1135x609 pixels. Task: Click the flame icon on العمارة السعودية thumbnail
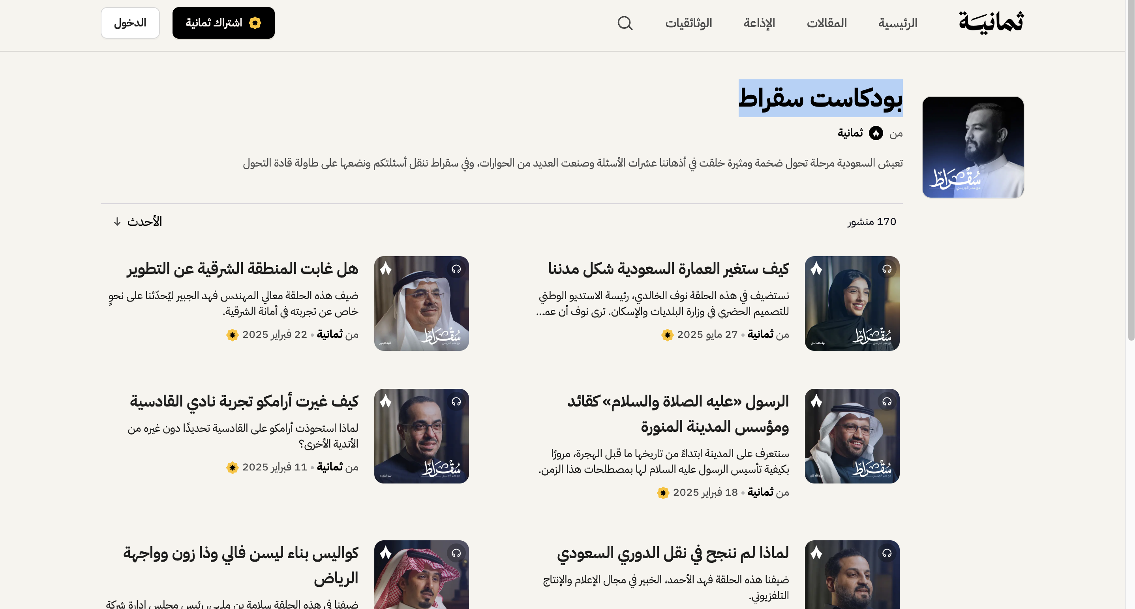coord(816,269)
